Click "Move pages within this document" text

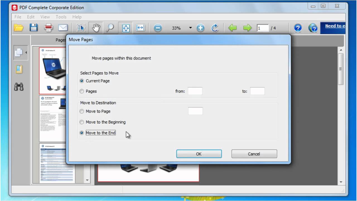point(121,58)
